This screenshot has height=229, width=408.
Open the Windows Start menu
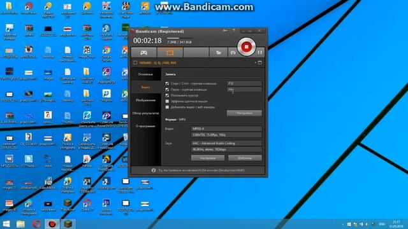pos(6,224)
